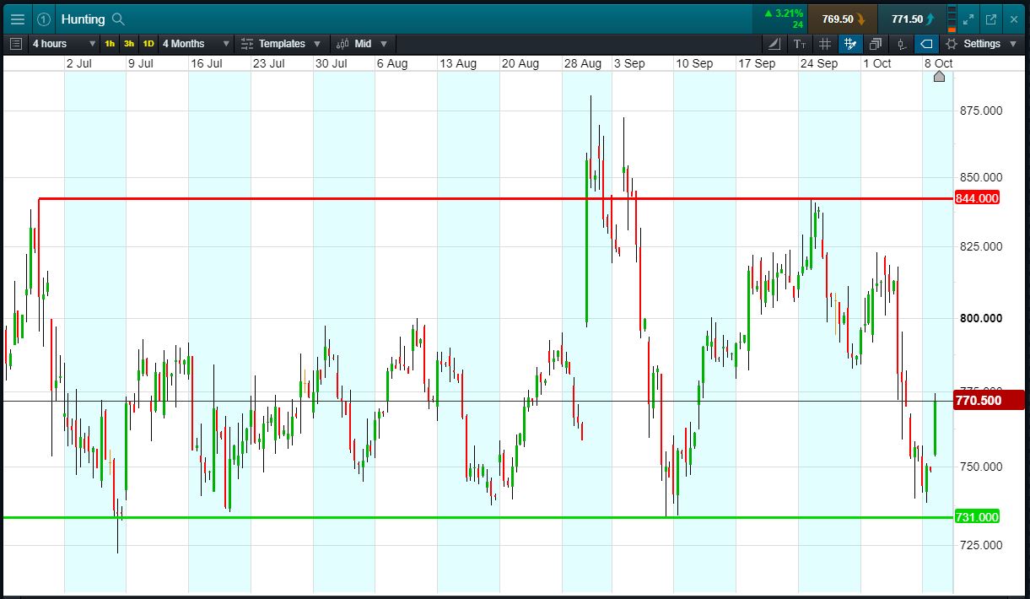The width and height of the screenshot is (1030, 599).
Task: Click the 875.000 price axis label
Action: pos(980,111)
